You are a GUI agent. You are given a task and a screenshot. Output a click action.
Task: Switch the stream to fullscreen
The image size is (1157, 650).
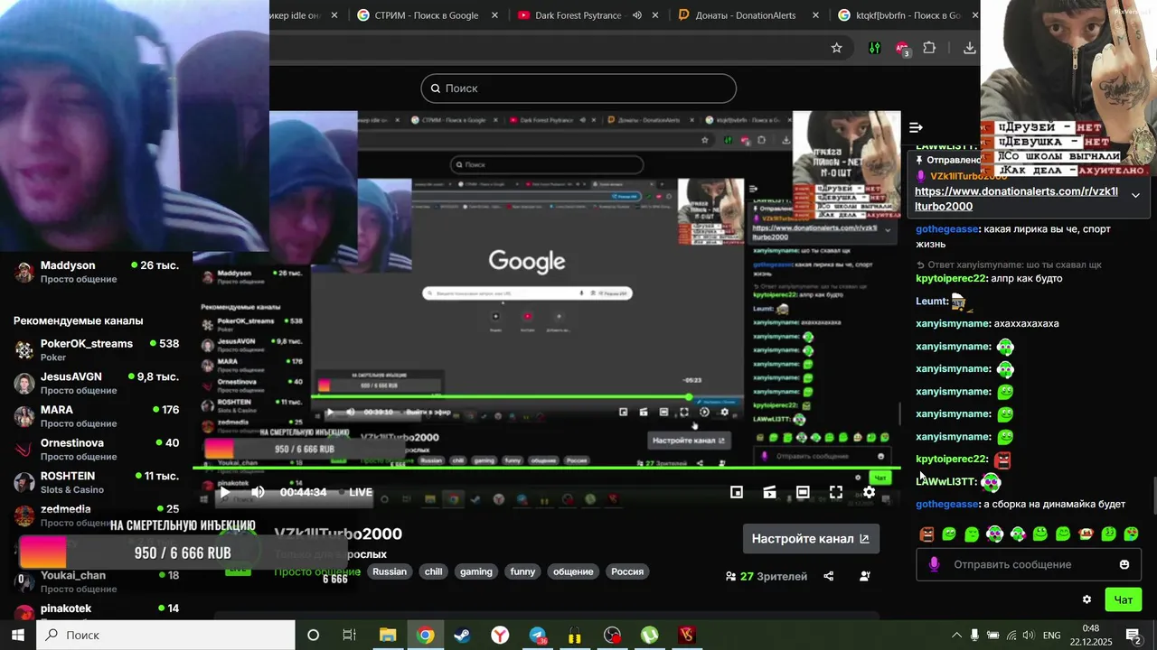[836, 492]
